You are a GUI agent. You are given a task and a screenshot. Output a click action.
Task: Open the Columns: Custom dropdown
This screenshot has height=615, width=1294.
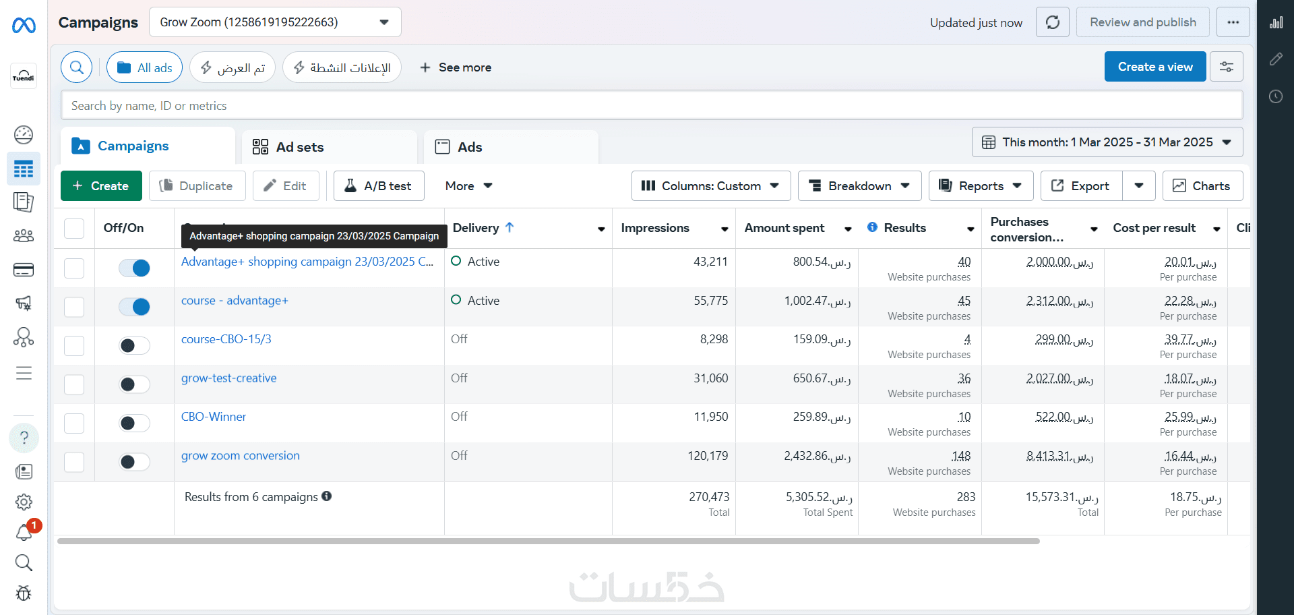point(711,186)
